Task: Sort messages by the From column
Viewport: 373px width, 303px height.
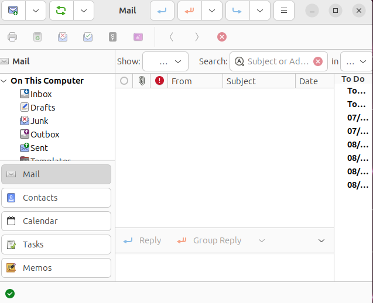Action: 196,81
